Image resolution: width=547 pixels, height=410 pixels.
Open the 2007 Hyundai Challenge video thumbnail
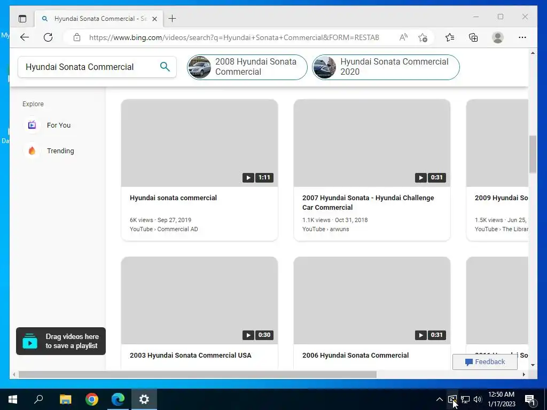click(x=372, y=143)
